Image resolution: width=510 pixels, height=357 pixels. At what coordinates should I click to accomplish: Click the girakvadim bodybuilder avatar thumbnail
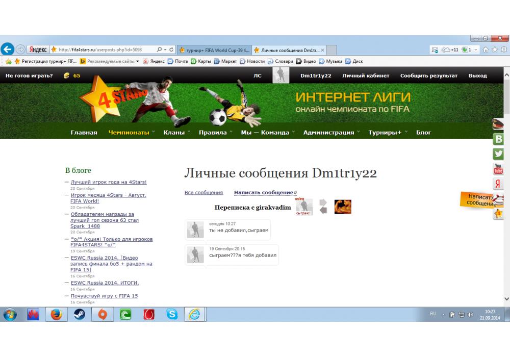coord(343,207)
